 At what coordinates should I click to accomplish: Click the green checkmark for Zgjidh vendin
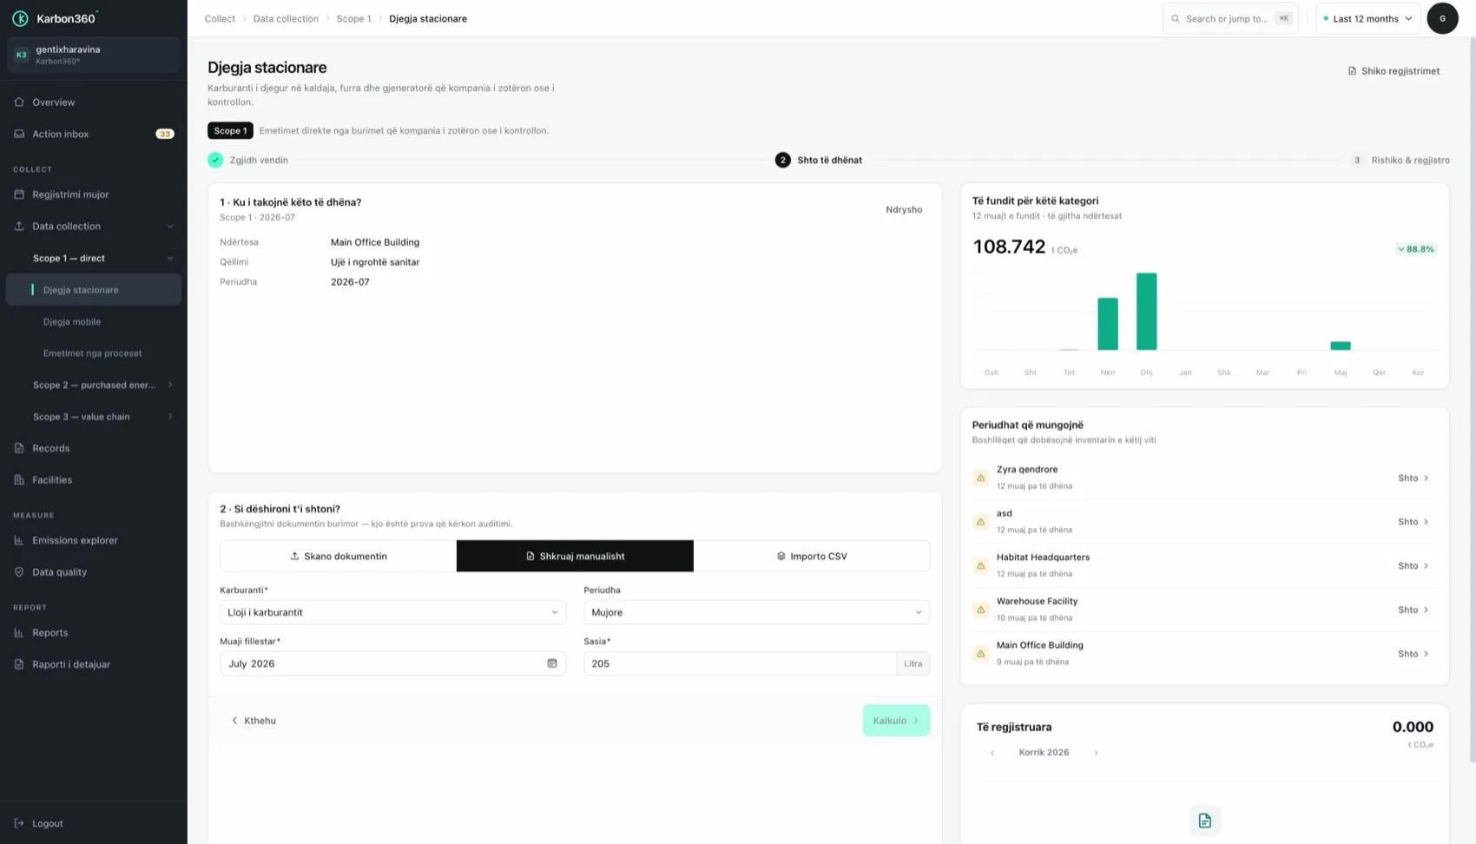(215, 160)
